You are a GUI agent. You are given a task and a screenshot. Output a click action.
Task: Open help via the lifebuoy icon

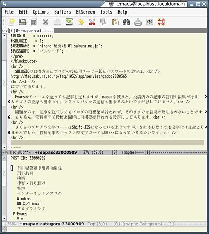coord(161,22)
